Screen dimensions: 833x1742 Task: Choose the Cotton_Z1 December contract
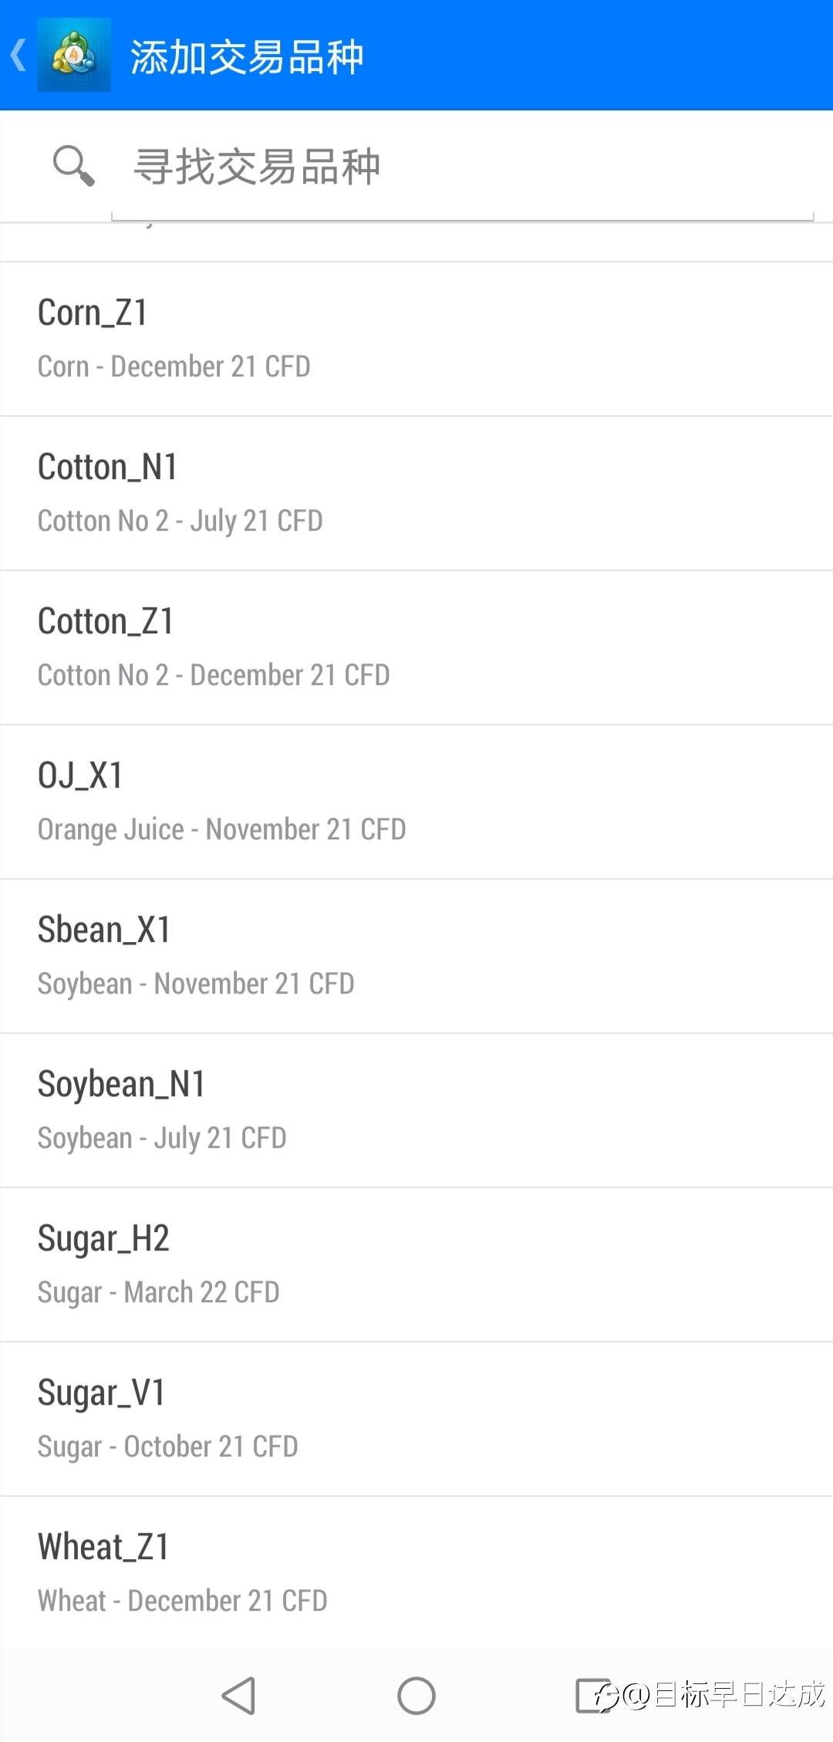click(x=416, y=648)
